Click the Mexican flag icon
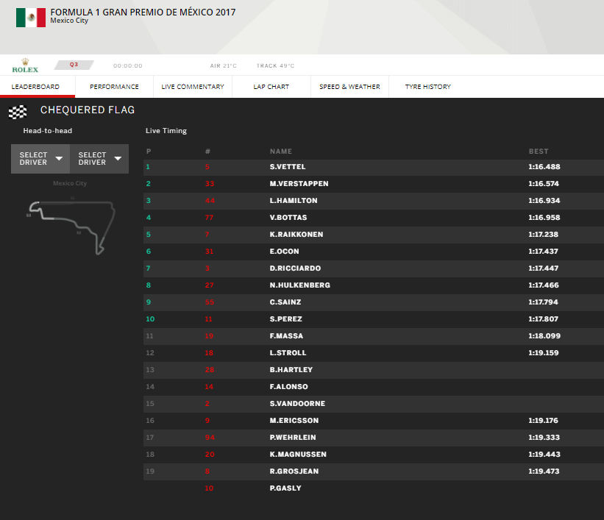The image size is (604, 520). tap(31, 18)
